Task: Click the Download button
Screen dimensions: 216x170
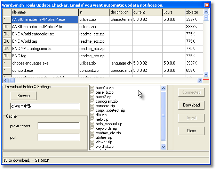Action: (191, 105)
